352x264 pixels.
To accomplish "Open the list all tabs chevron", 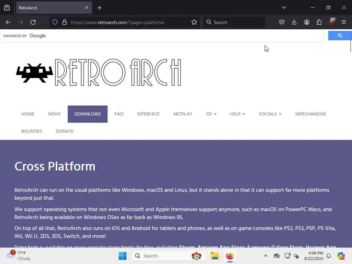I will coord(284,8).
